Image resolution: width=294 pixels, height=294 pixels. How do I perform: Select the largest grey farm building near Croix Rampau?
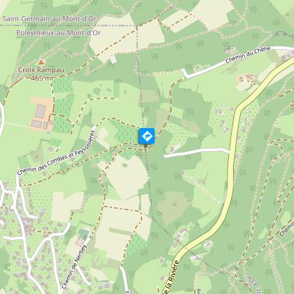pyautogui.click(x=41, y=111)
